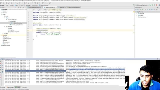This screenshot has width=160, height=90.
Task: Expand the target folder
Action: 1,35
